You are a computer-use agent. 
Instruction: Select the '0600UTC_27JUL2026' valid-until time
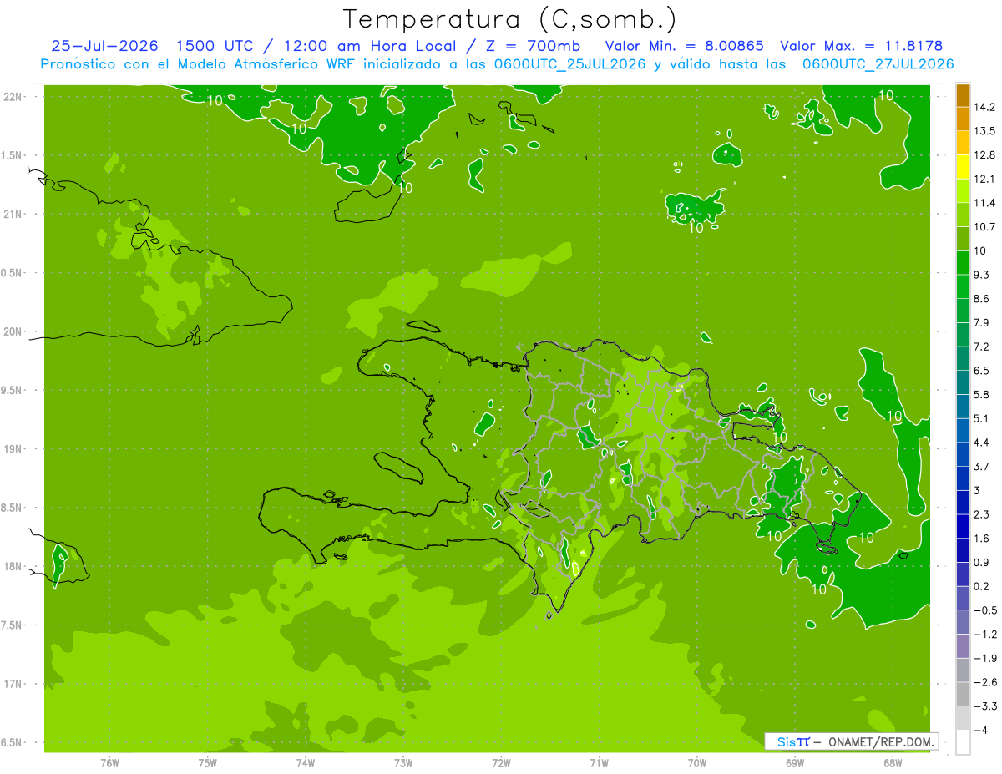click(x=878, y=64)
